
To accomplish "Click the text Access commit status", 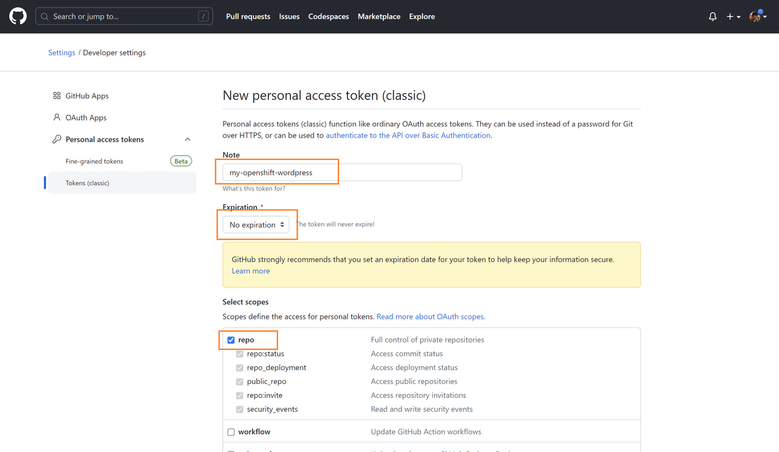I will tap(407, 354).
